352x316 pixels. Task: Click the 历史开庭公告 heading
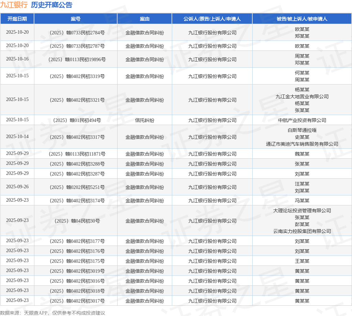(x=52, y=5)
